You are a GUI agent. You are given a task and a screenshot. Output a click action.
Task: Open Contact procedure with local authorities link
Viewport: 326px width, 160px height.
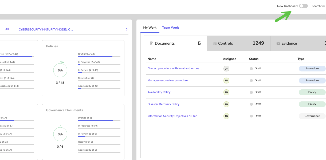pos(175,68)
